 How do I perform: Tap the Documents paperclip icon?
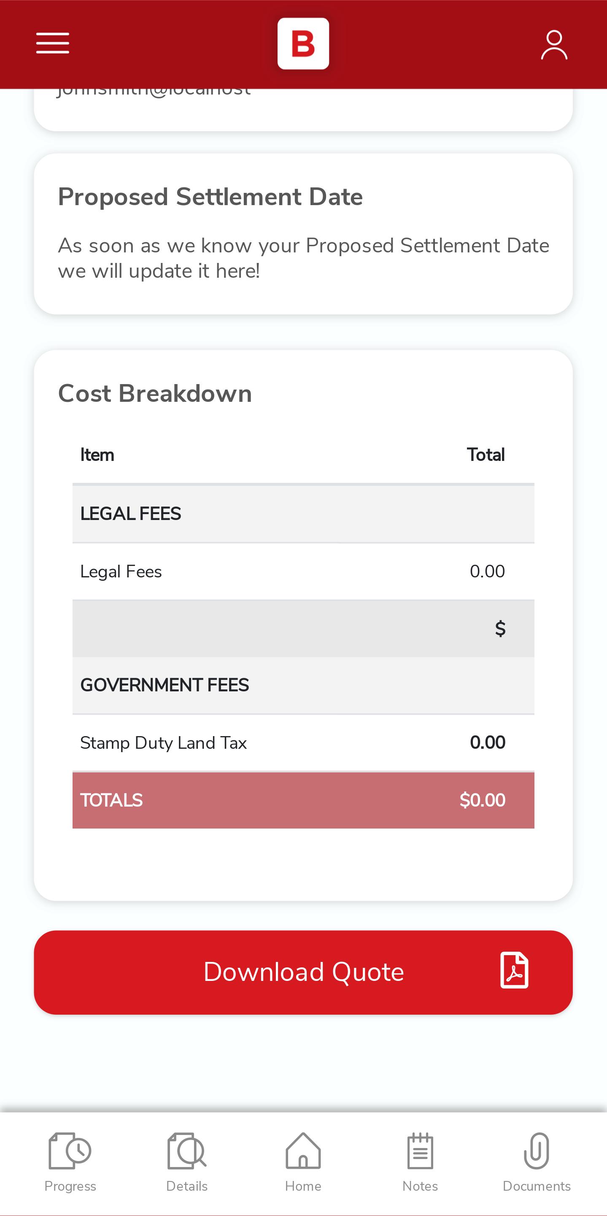point(537,1151)
